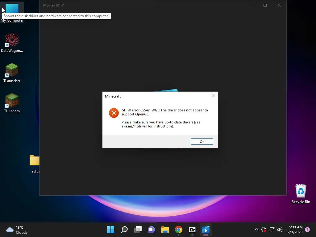The height and width of the screenshot is (237, 316).
Task: Open the volume tray icon
Action: coord(280,230)
